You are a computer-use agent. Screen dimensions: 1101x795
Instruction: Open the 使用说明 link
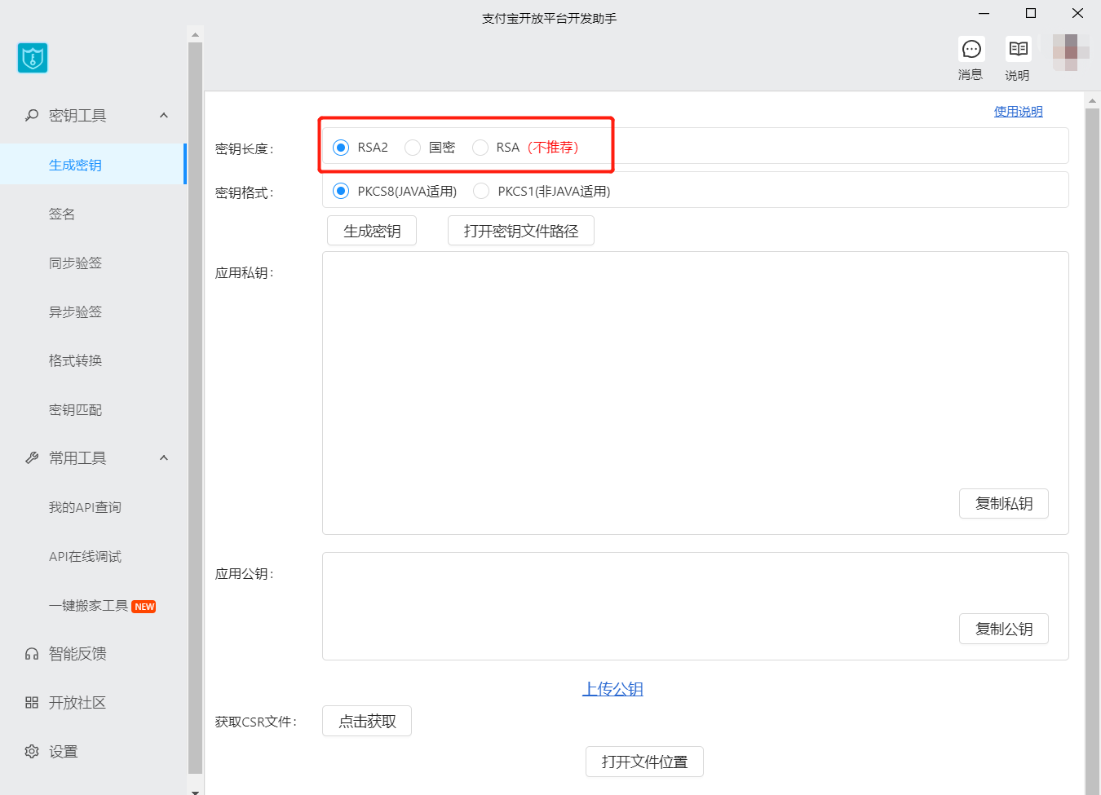click(1018, 112)
